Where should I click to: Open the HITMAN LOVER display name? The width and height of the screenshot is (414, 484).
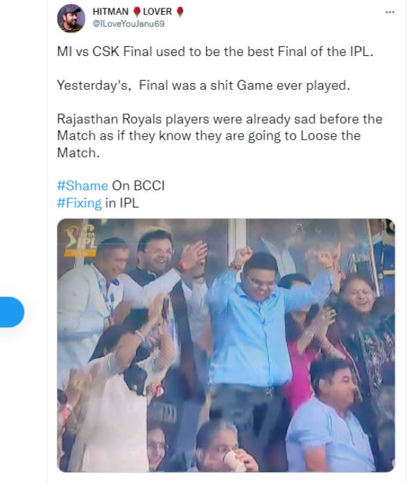coord(138,12)
